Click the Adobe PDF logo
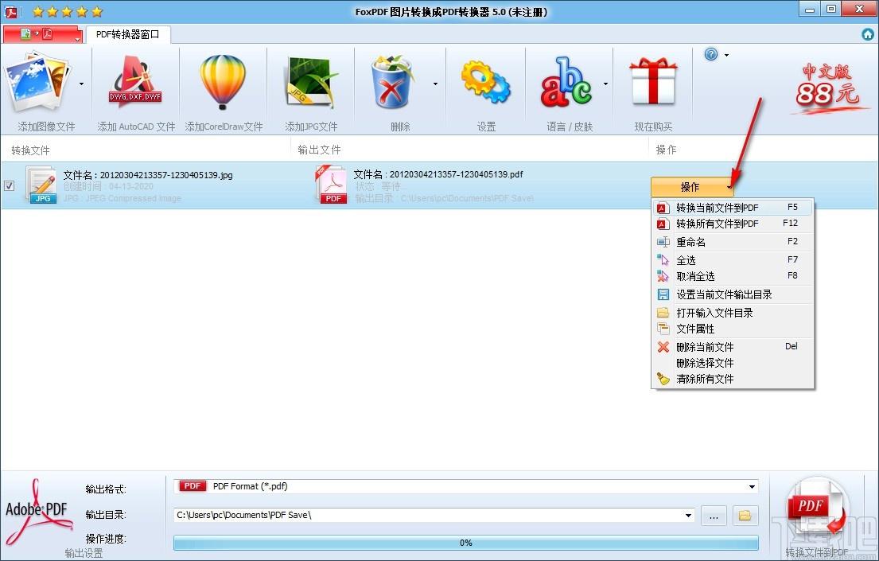 click(x=37, y=512)
